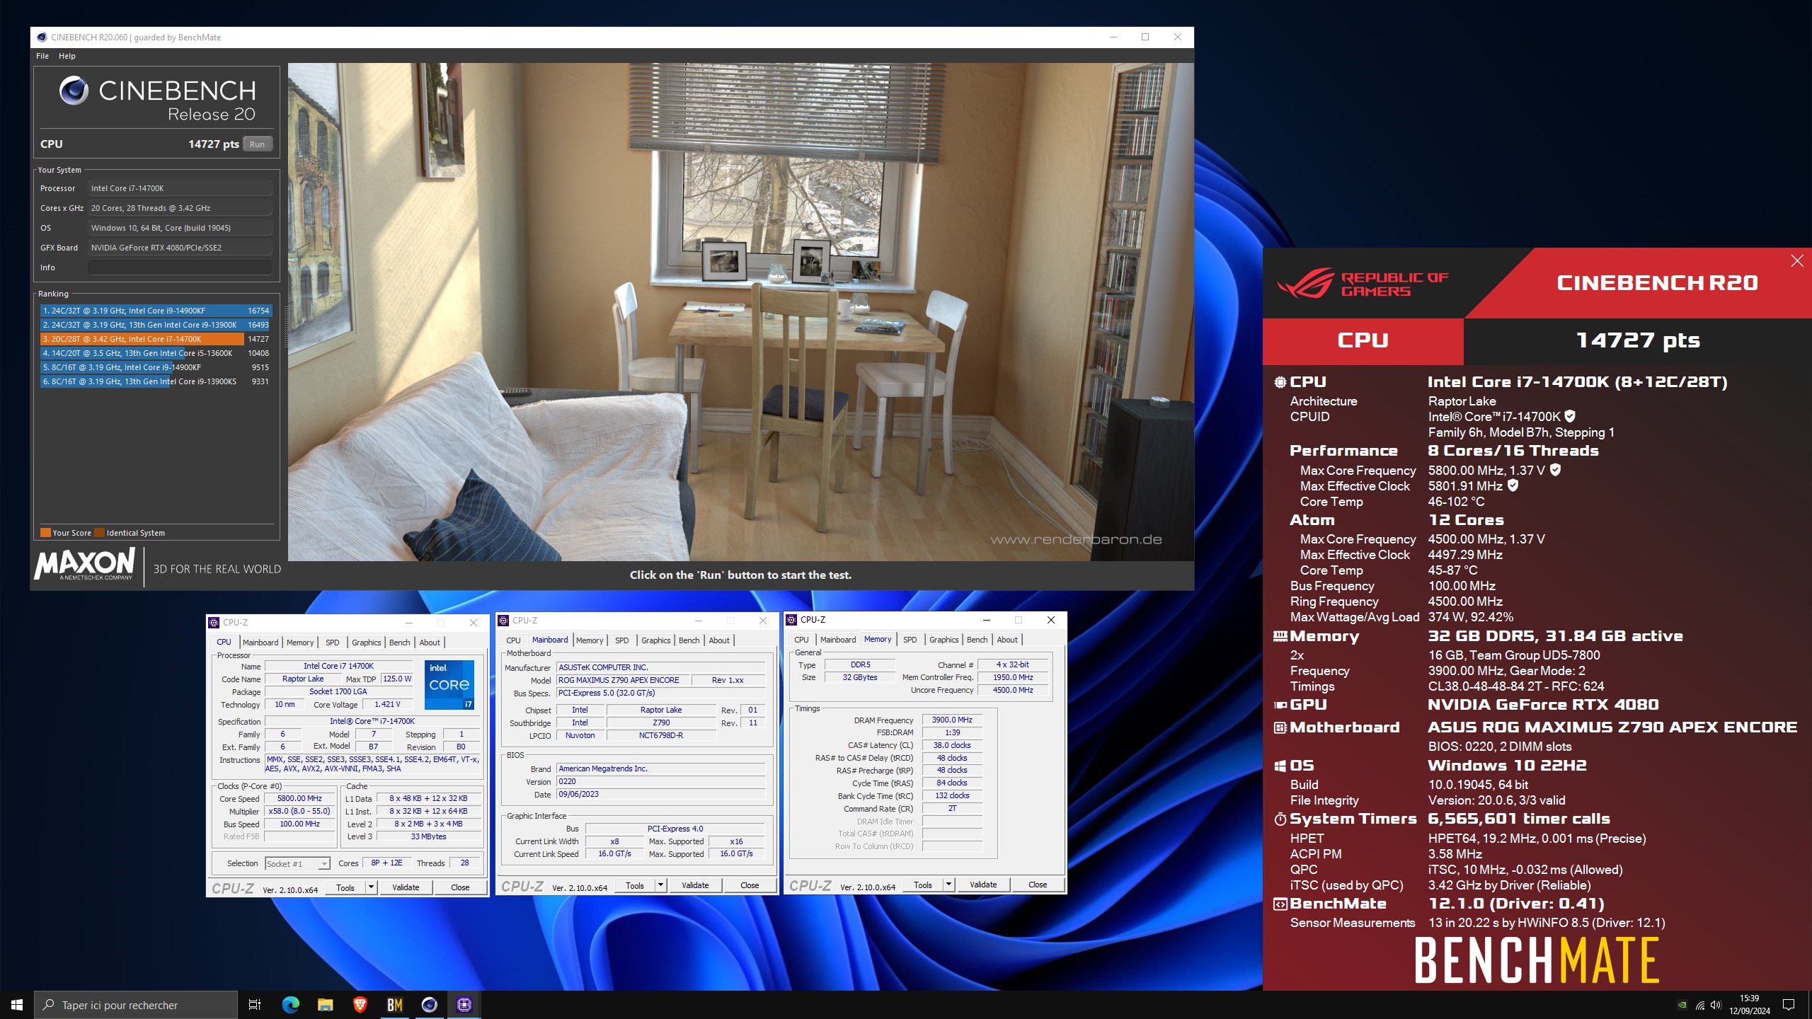The image size is (1812, 1019).
Task: Click Validate in left CPU-Z window
Action: coord(406,887)
